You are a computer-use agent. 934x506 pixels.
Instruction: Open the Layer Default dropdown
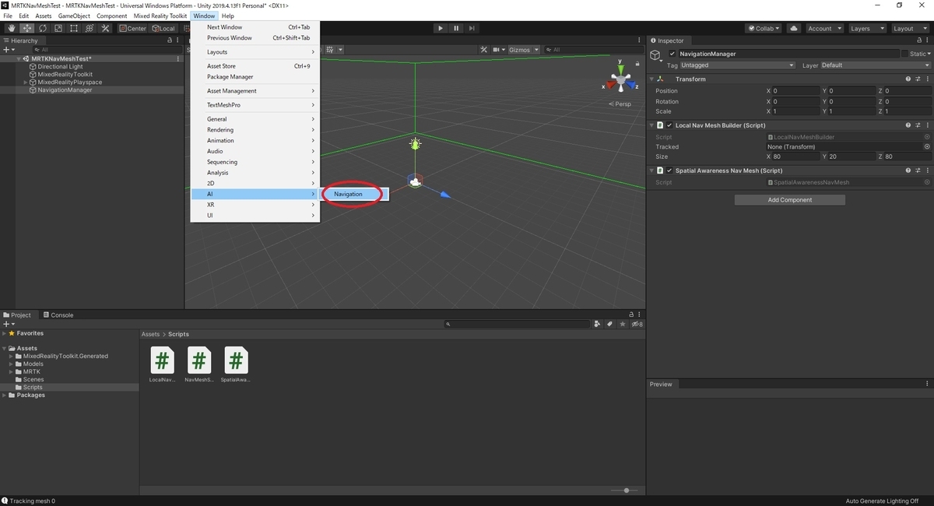[x=875, y=65]
